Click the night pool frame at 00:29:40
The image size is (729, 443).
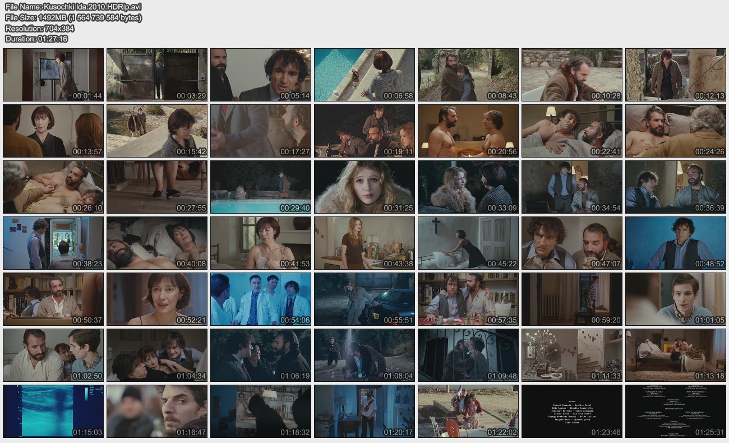pyautogui.click(x=261, y=187)
